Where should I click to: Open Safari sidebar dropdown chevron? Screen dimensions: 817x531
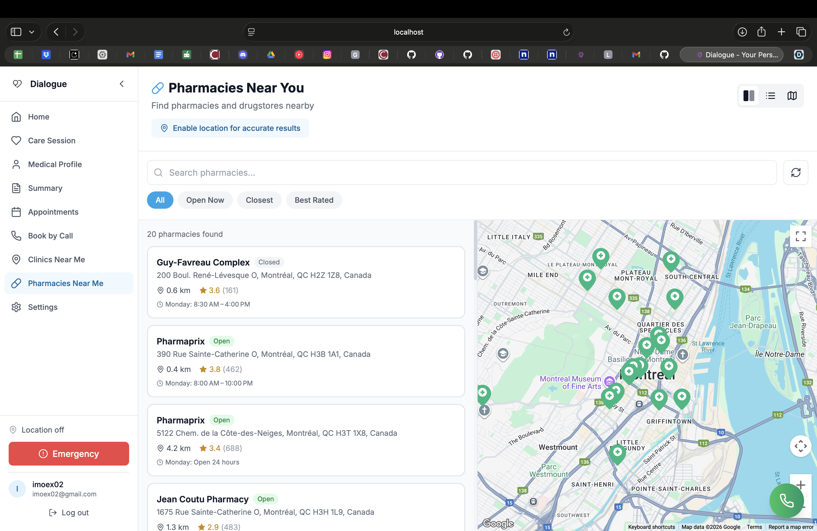pyautogui.click(x=32, y=32)
